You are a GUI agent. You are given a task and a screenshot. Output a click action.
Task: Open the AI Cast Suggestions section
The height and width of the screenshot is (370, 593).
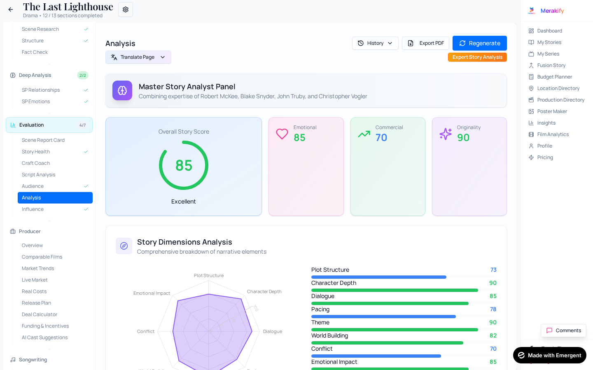coord(55,338)
